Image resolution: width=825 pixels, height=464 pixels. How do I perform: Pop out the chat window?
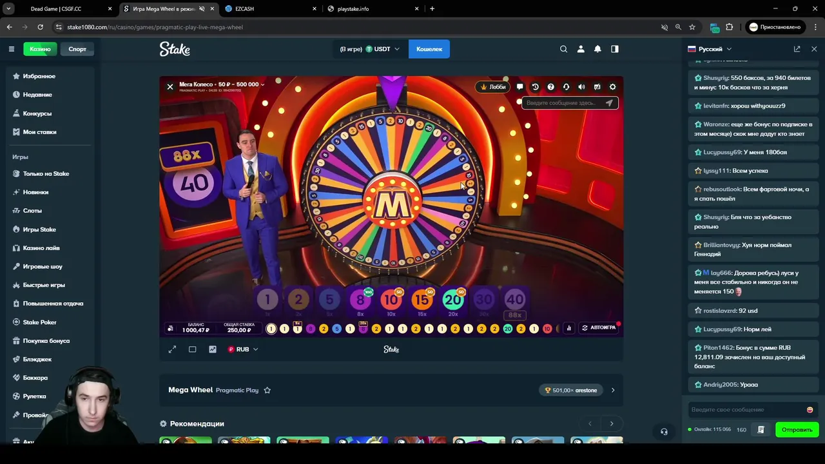coord(797,49)
